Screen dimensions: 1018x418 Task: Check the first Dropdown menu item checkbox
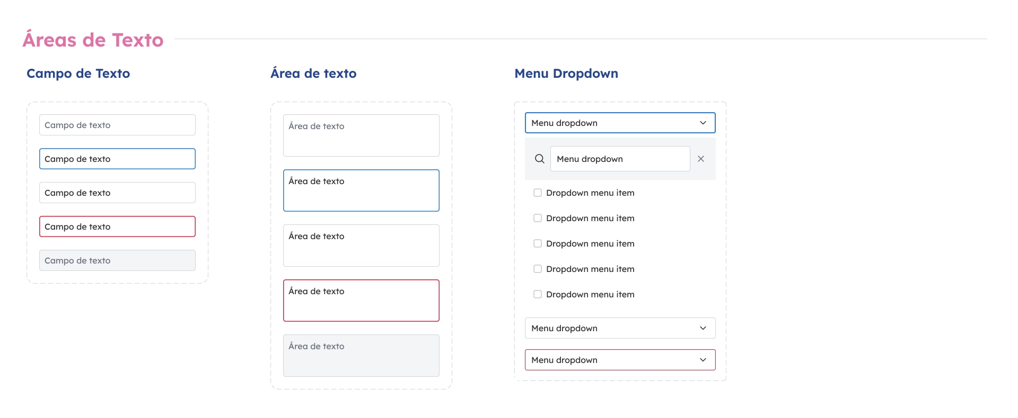538,193
